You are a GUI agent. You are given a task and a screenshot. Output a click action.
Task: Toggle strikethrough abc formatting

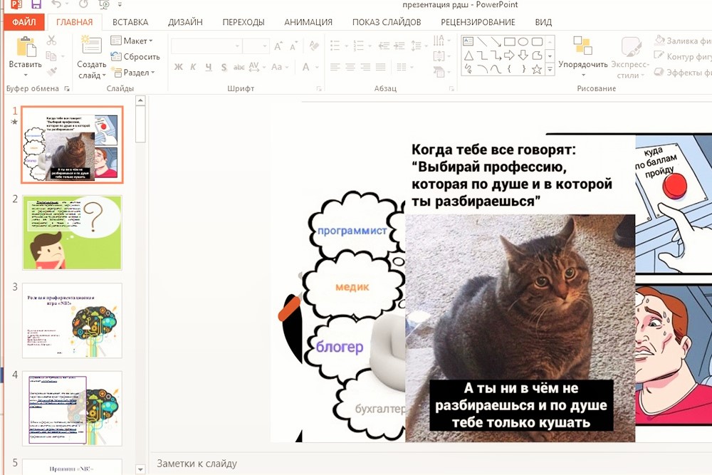[239, 67]
